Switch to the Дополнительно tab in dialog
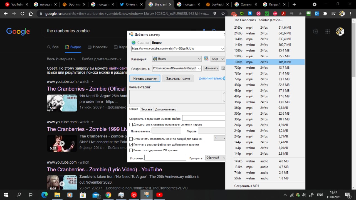Image resolution: width=356 pixels, height=200 pixels. [165, 109]
